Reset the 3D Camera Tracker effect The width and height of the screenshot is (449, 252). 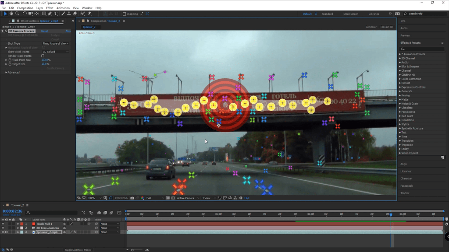45,31
